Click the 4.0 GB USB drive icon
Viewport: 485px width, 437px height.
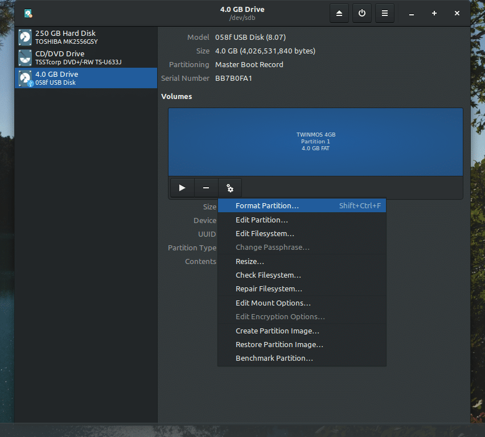25,78
